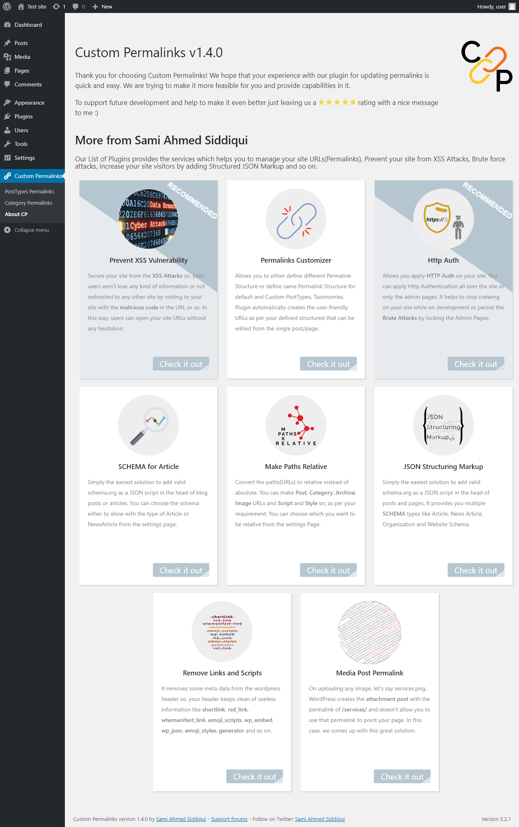The width and height of the screenshot is (519, 827).
Task: Open the Howdy, user account menu
Action: coord(496,6)
